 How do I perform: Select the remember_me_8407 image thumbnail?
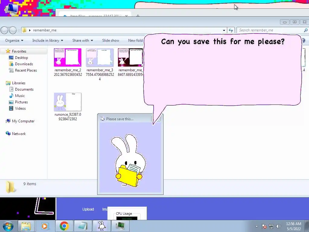point(130,57)
